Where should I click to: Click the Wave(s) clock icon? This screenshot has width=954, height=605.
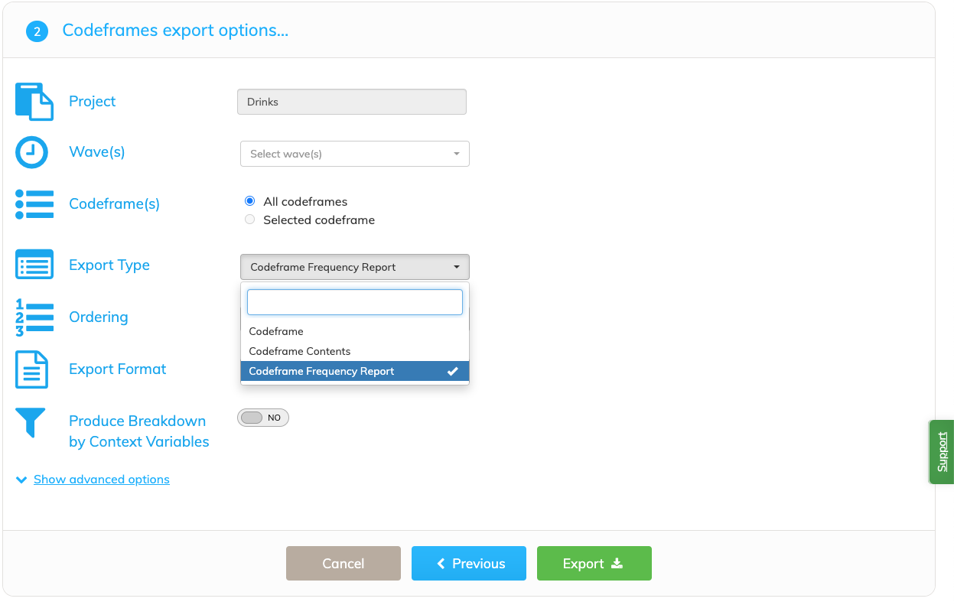tap(32, 152)
